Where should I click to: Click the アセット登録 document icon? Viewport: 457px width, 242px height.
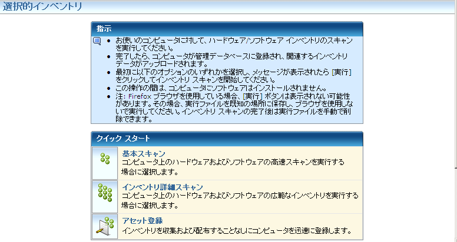(x=105, y=226)
